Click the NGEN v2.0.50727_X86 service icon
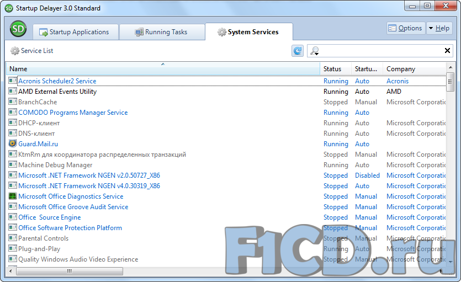The image size is (461, 282). pyautogui.click(x=13, y=175)
